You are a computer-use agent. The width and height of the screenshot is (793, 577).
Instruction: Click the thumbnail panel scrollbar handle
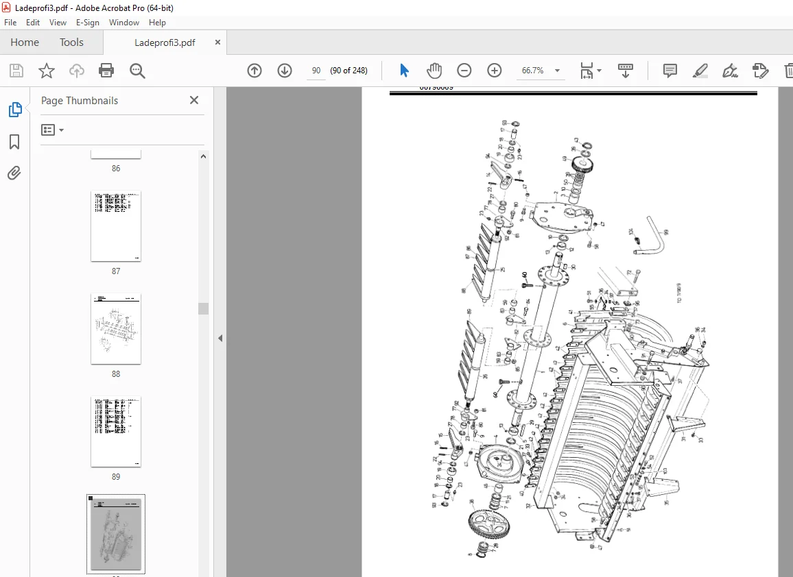click(x=203, y=308)
